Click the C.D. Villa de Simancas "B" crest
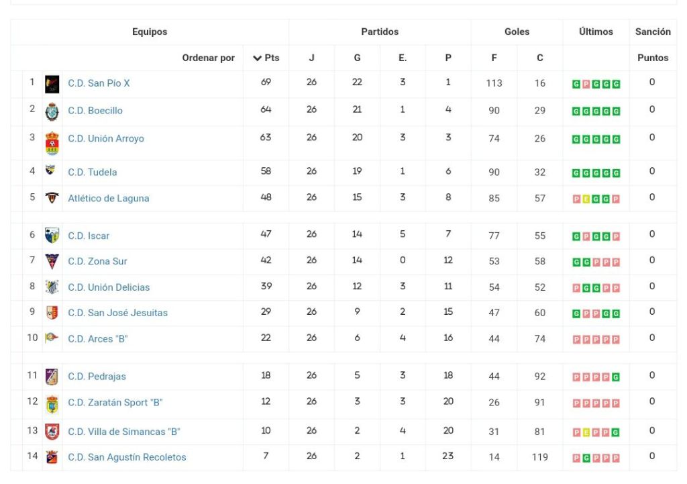This screenshot has width=687, height=484. (x=52, y=432)
